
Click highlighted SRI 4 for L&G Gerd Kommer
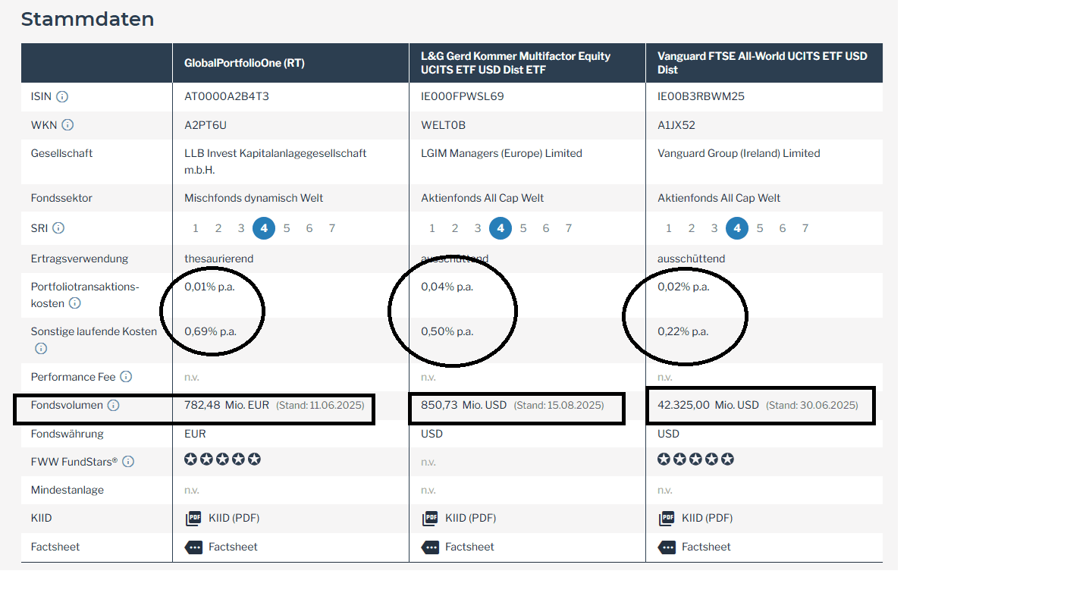tap(500, 228)
